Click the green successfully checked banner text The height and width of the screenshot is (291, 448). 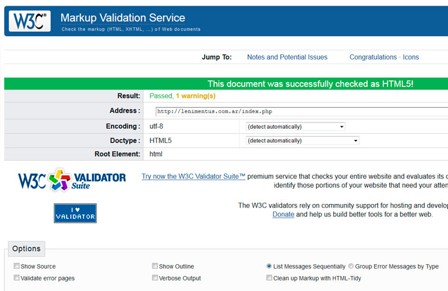pos(310,84)
